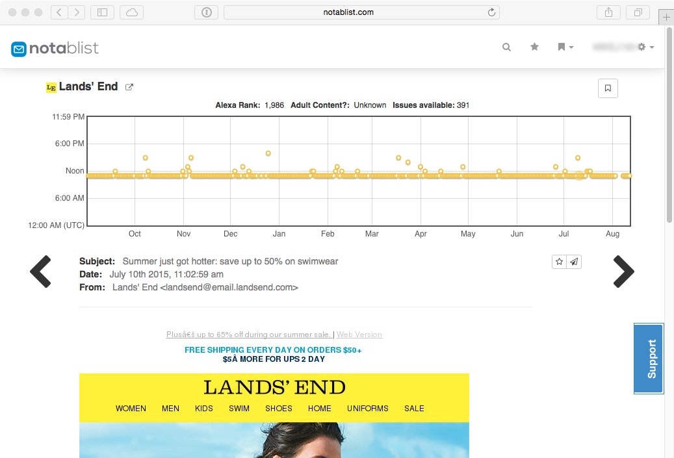
Task: Click the free shipping promo text
Action: click(x=273, y=350)
